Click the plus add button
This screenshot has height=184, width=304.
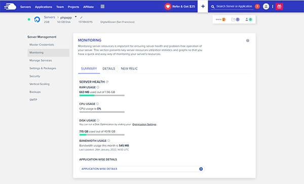coord(203,7)
